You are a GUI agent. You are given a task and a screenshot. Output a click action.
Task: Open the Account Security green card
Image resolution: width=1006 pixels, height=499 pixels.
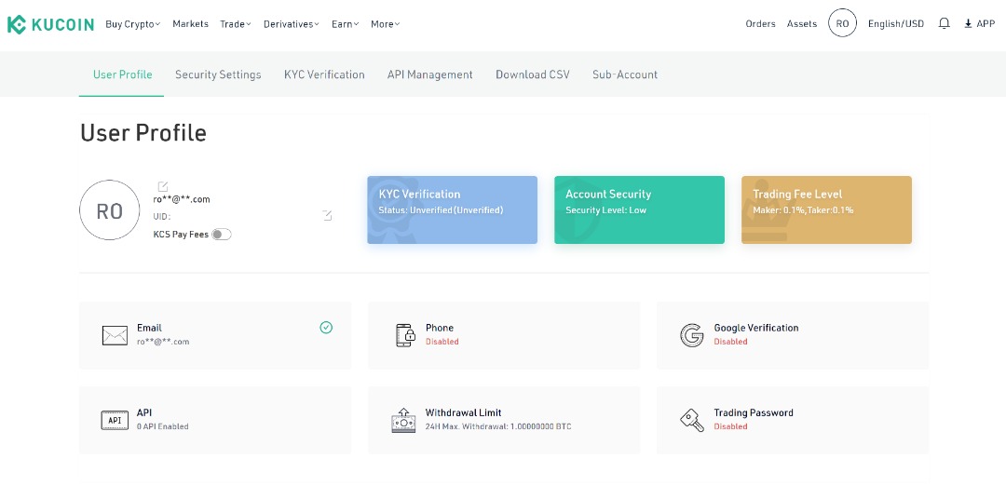click(639, 209)
